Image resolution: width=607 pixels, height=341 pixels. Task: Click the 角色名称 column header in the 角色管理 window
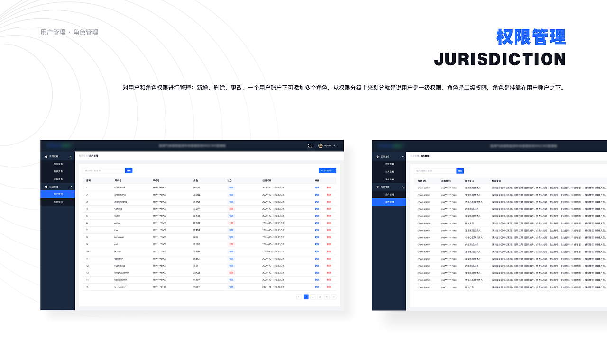click(422, 180)
